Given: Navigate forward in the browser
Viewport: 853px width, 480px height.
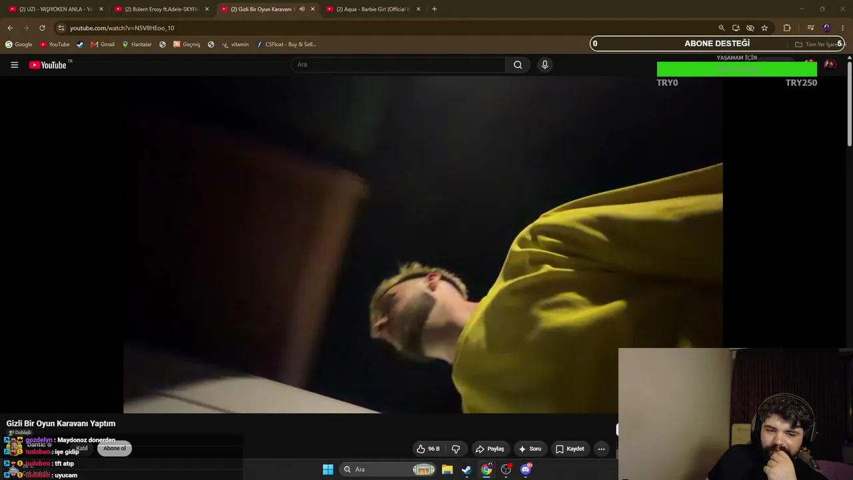Looking at the screenshot, I should pos(26,28).
